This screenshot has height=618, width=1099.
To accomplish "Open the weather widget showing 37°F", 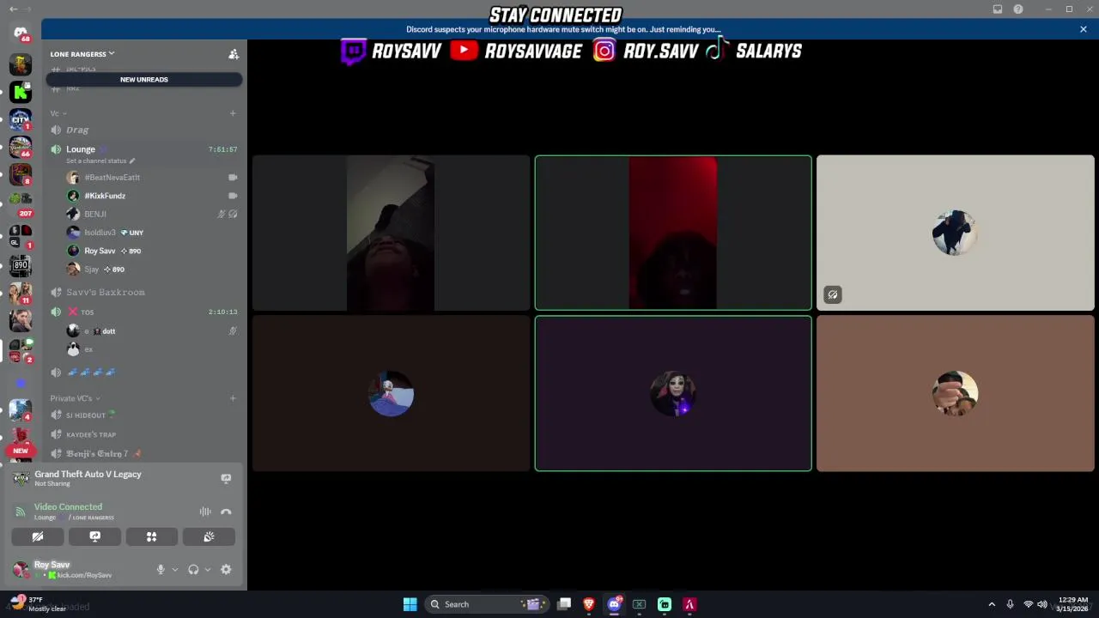I will 38,604.
